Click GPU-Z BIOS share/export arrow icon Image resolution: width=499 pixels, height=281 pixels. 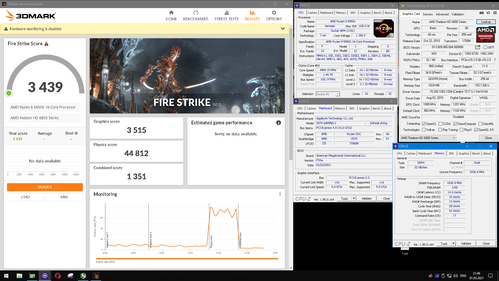pos(478,47)
